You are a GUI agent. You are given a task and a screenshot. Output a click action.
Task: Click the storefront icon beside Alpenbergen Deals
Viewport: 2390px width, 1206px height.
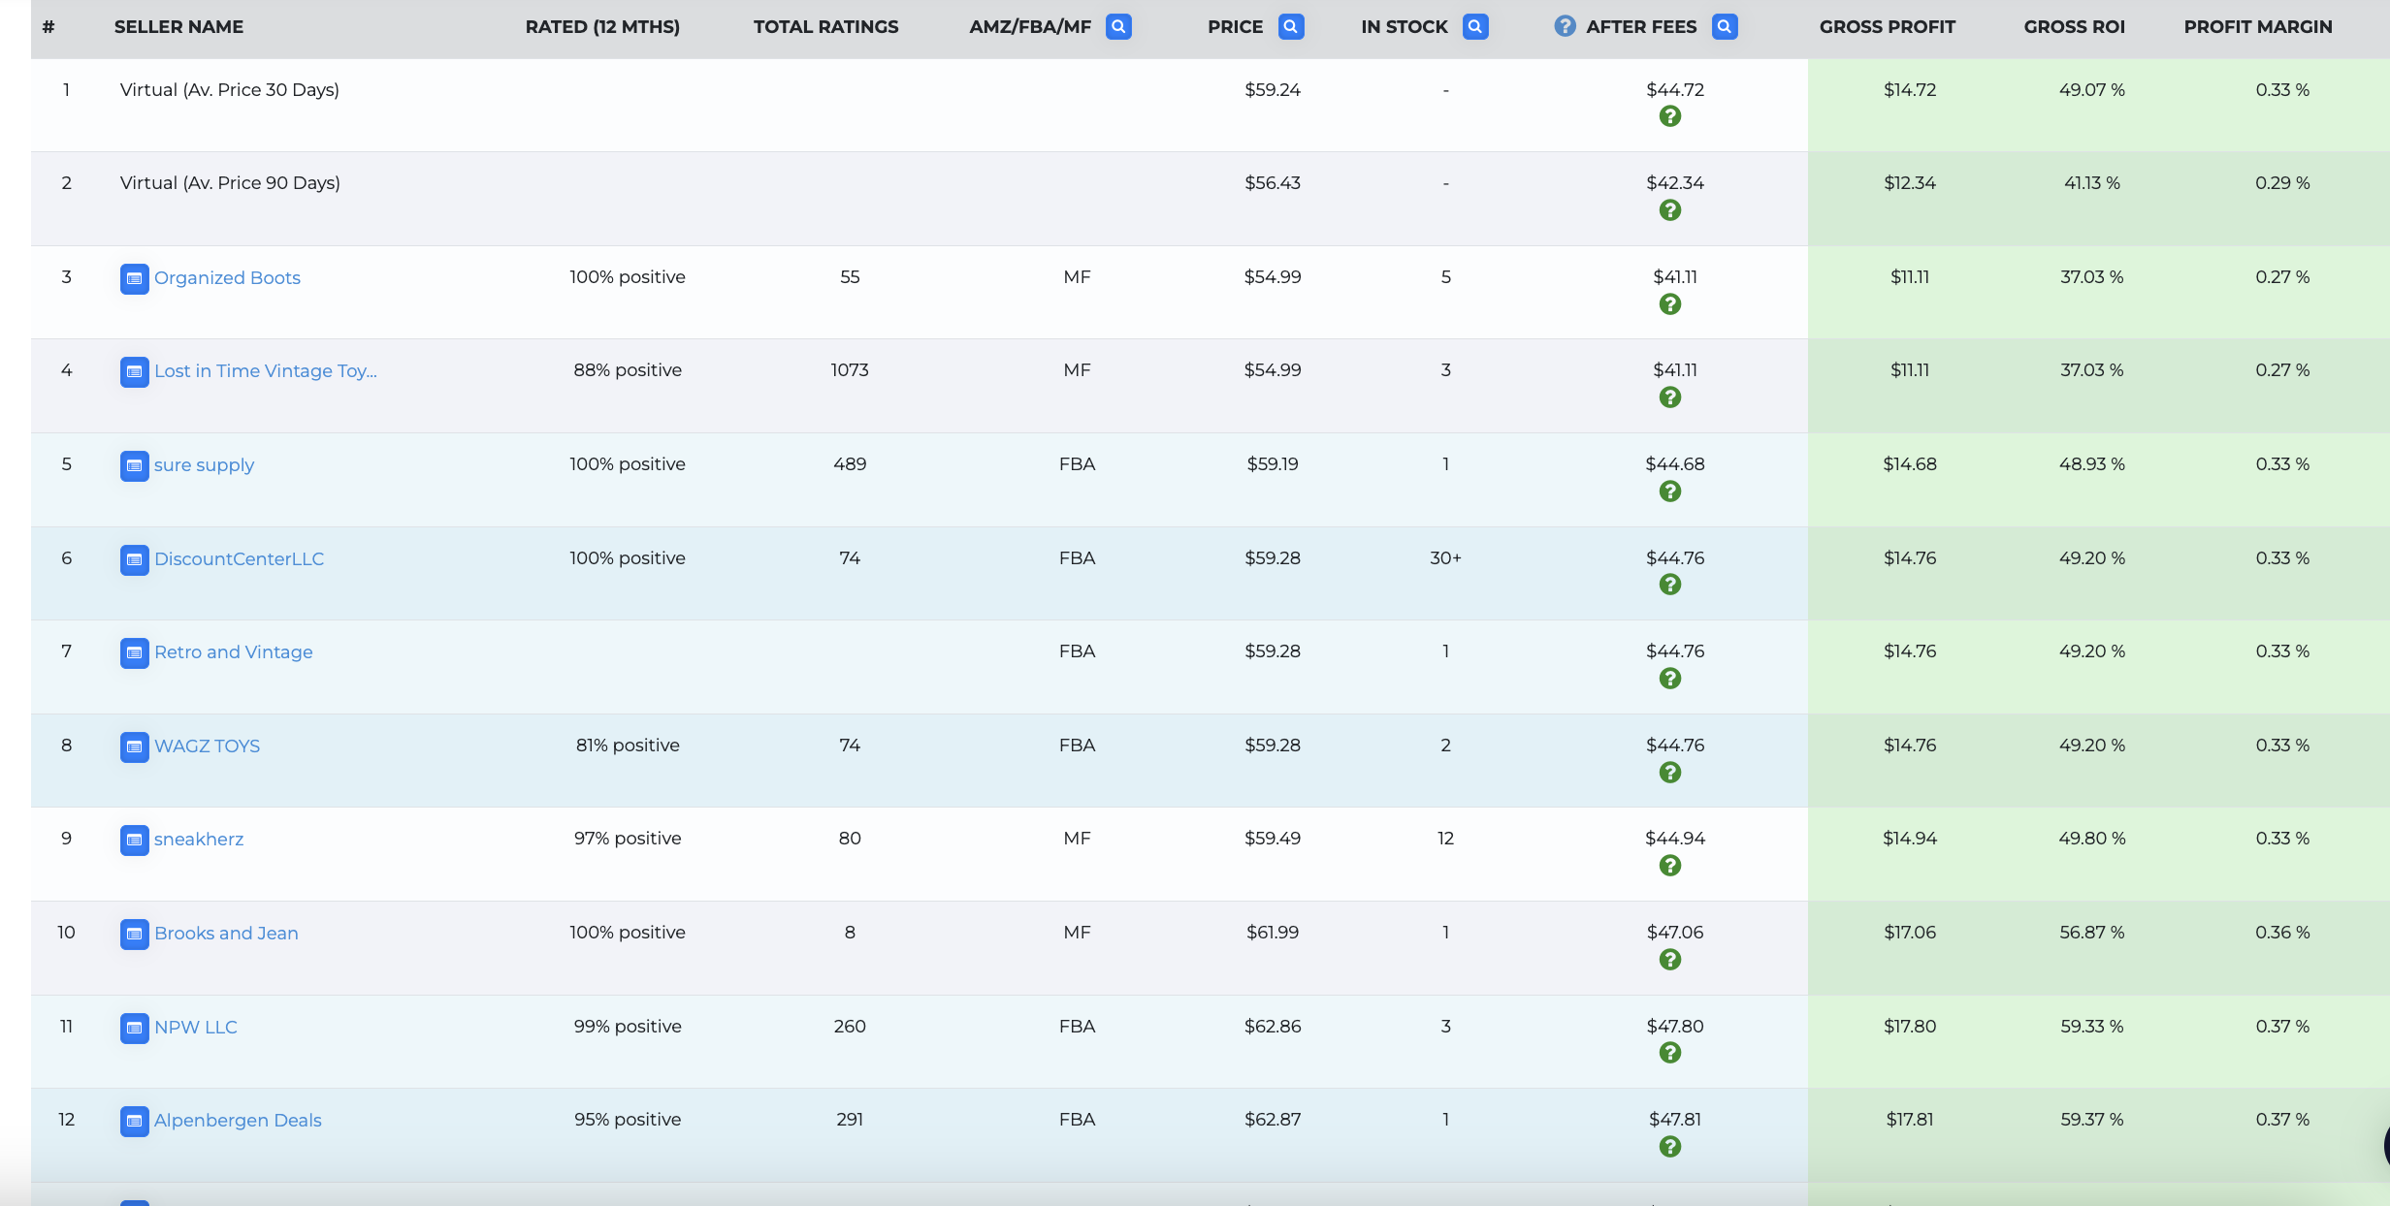click(x=134, y=1121)
